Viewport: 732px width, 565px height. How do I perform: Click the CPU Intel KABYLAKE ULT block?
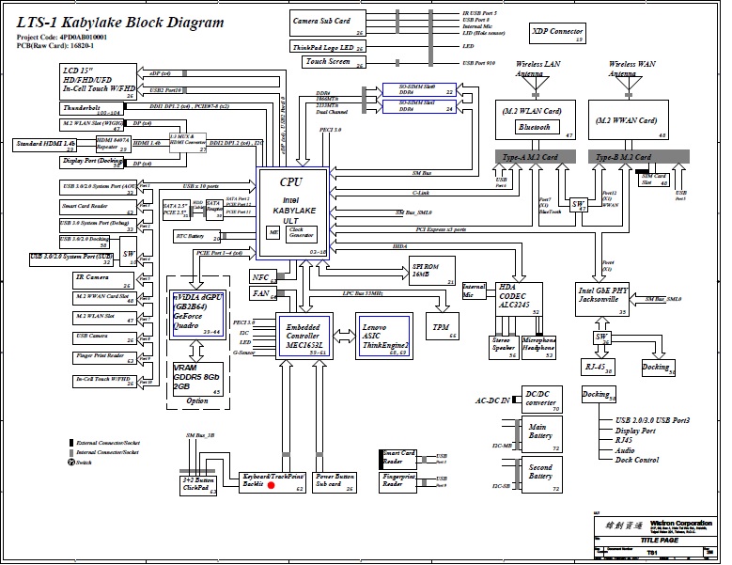pyautogui.click(x=293, y=212)
